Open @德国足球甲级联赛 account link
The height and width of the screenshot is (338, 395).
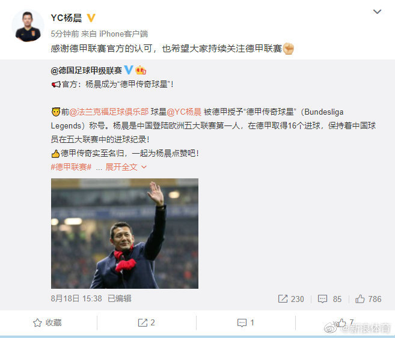[x=87, y=70]
